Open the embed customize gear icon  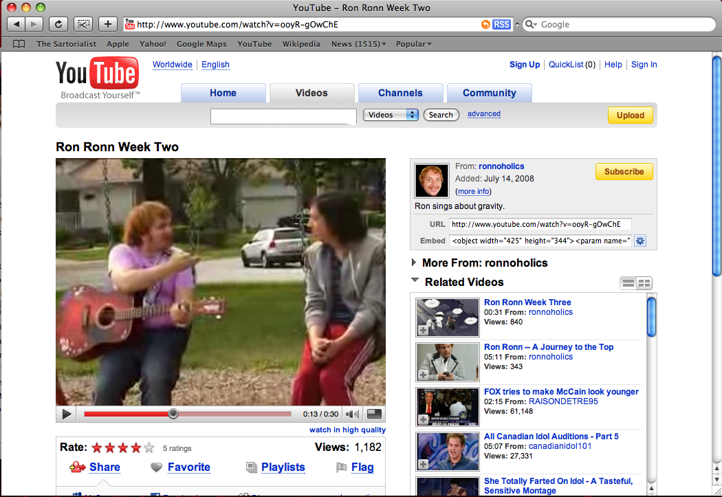point(640,241)
